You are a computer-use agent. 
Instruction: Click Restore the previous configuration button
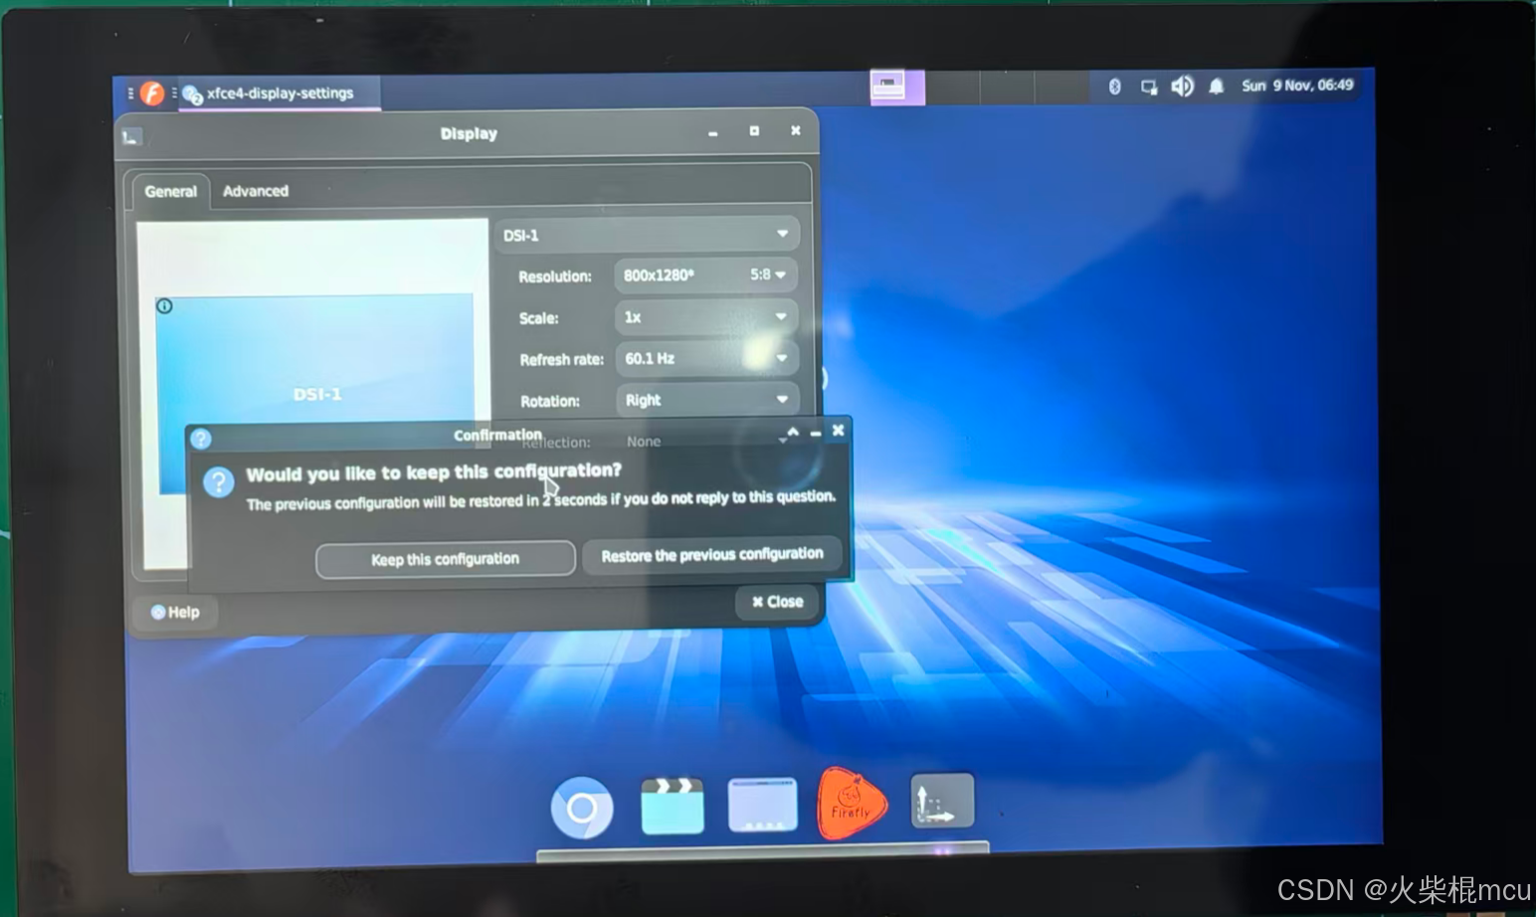(x=711, y=555)
